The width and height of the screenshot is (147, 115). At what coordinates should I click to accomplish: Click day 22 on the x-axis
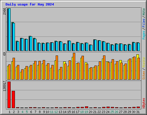click(x=99, y=112)
